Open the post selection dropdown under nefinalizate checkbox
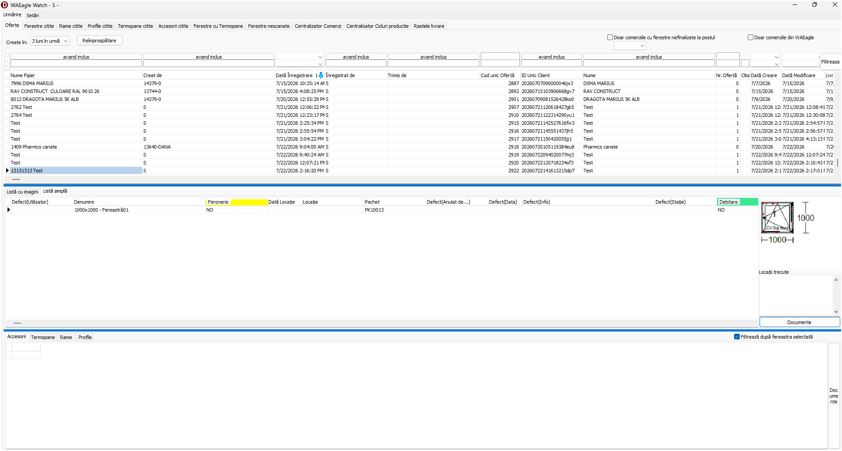This screenshot has width=842, height=451. pyautogui.click(x=642, y=46)
